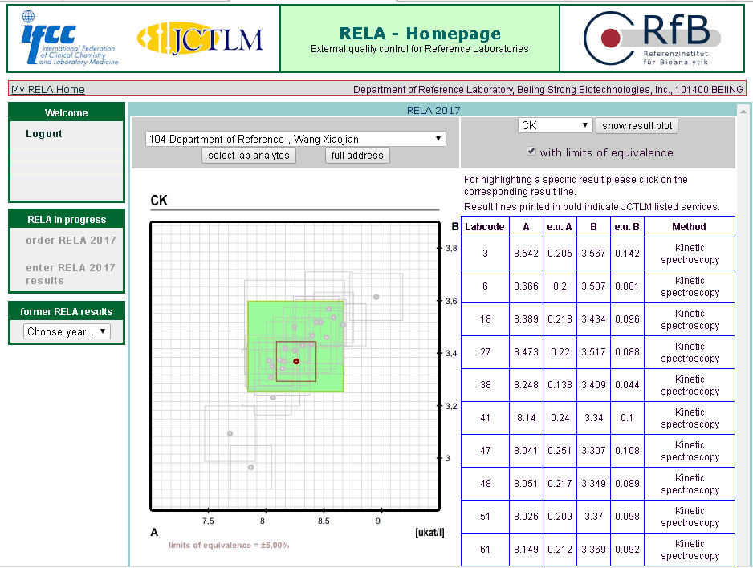The image size is (753, 568).
Task: Open the 'My RELA Home' link
Action: point(48,89)
